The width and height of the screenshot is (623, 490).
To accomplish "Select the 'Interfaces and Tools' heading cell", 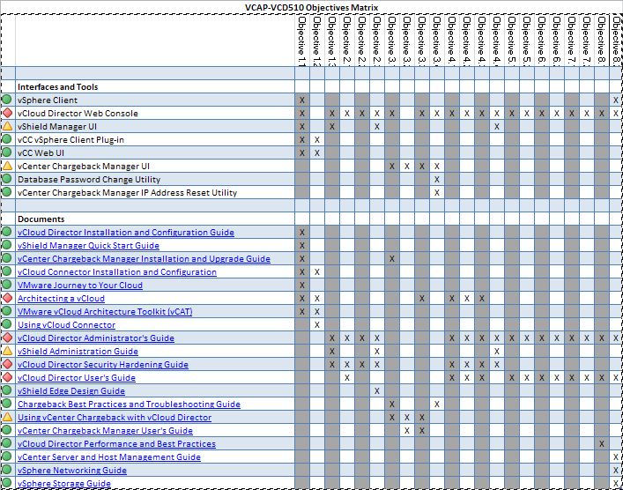I will click(155, 86).
